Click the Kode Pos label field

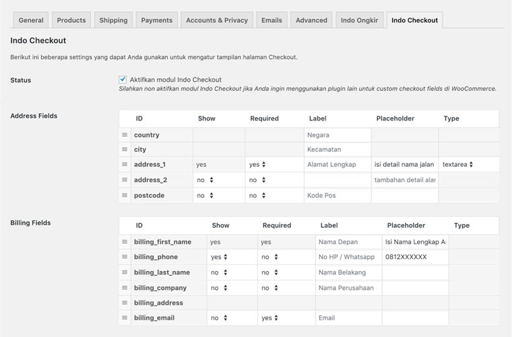pyautogui.click(x=338, y=196)
